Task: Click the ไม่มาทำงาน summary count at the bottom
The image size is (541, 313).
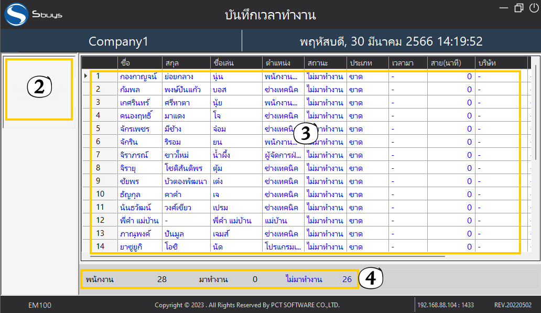Action: [x=347, y=279]
